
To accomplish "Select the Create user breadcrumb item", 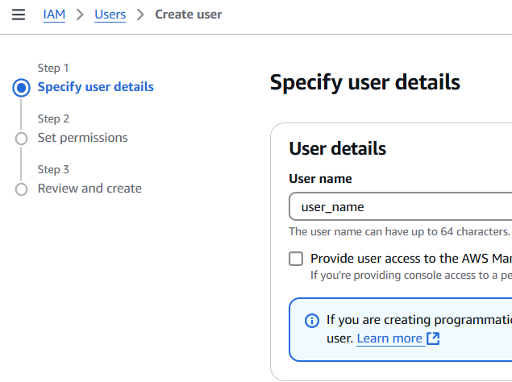I will tap(188, 15).
